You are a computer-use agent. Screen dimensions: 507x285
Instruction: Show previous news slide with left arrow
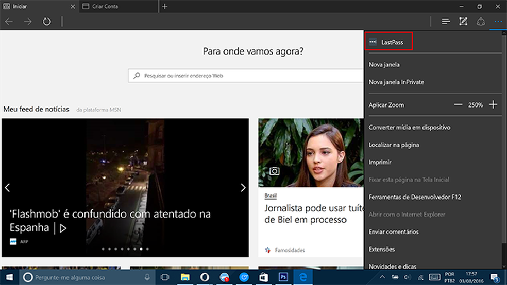(7, 188)
